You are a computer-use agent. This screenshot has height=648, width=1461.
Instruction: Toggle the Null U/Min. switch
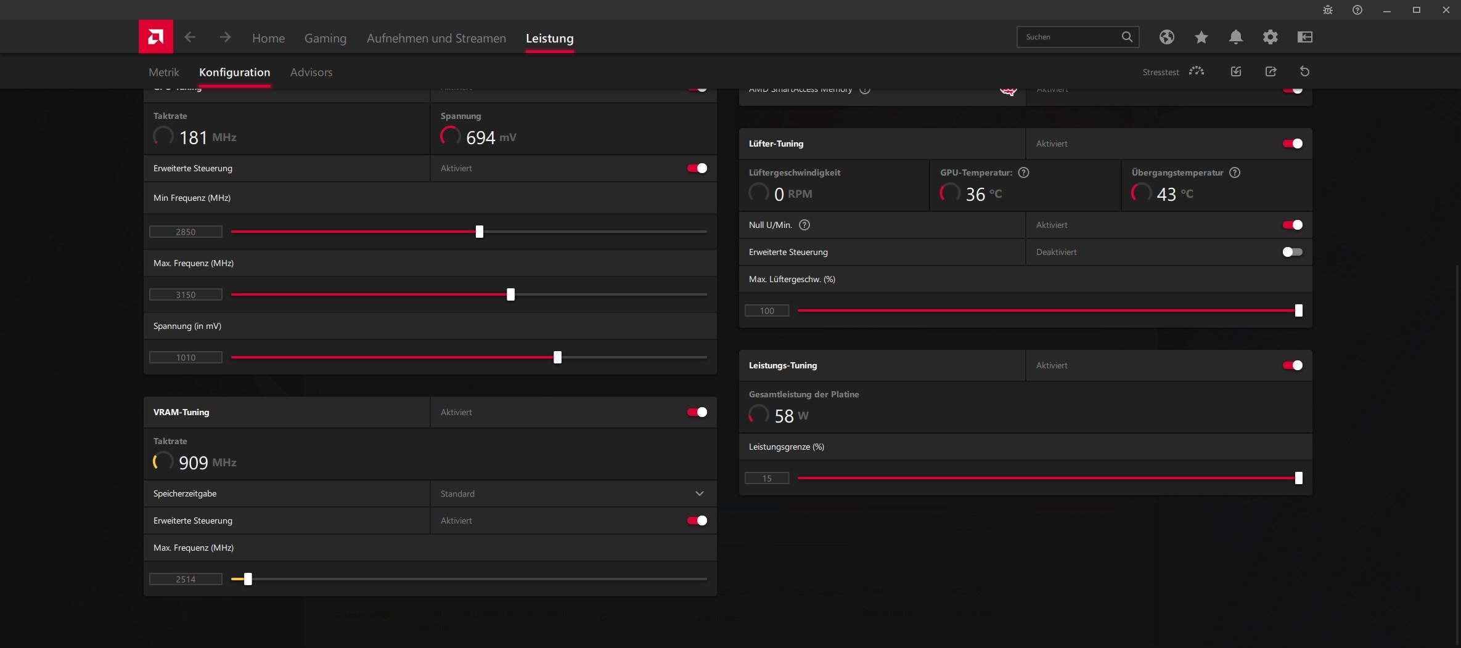(x=1293, y=225)
